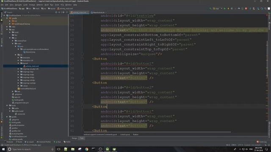Click the action center notification icon

266,149
